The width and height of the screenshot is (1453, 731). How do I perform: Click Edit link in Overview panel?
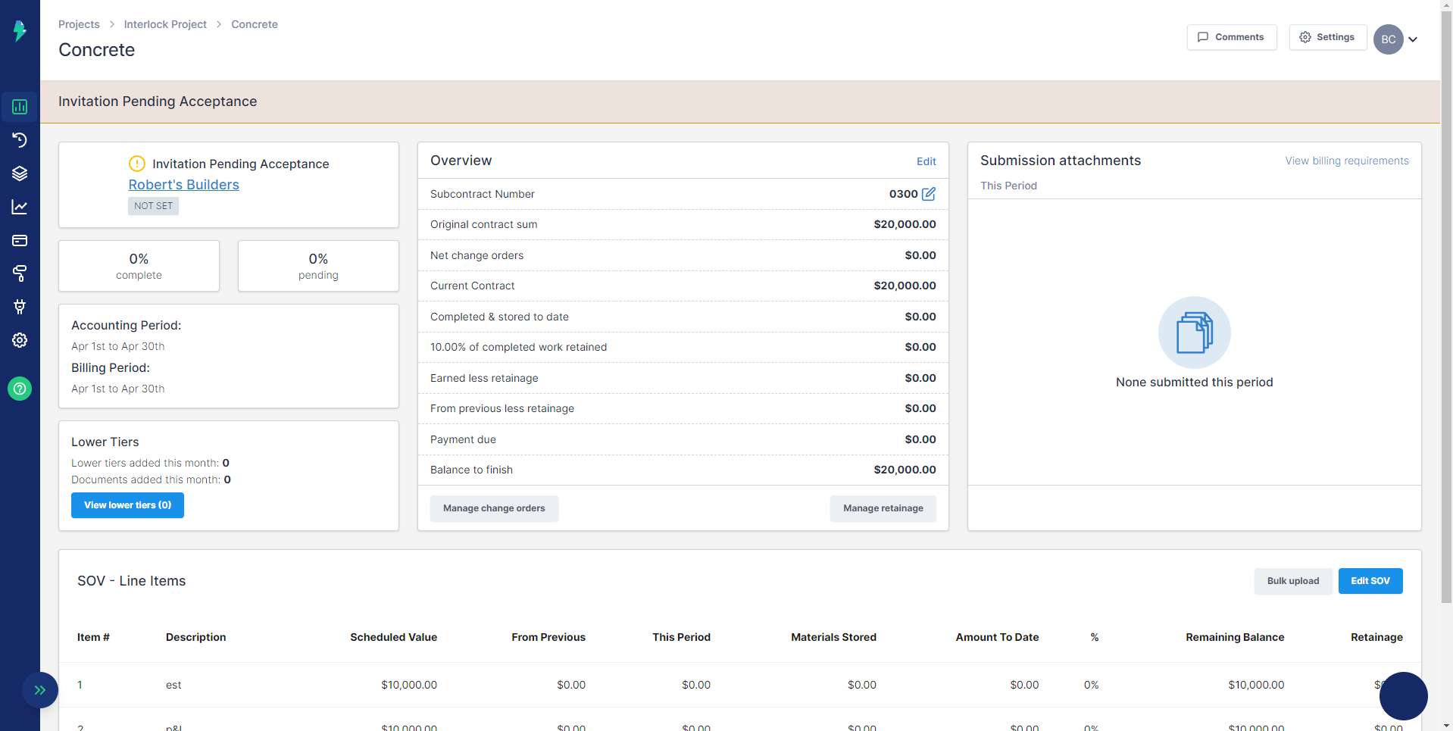tap(926, 161)
